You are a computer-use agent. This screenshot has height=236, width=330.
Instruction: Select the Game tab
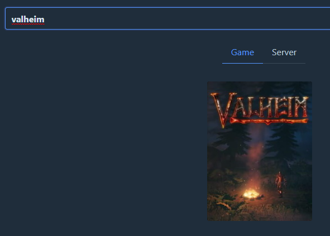tap(242, 52)
